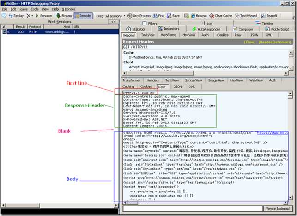The image size is (297, 216).
Task: Open the Tools menu
Action: pyautogui.click(x=35, y=9)
